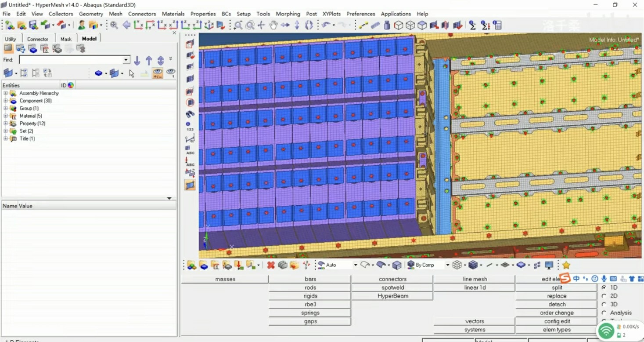Expand the Assembly Hierarchy tree node

tap(6, 93)
